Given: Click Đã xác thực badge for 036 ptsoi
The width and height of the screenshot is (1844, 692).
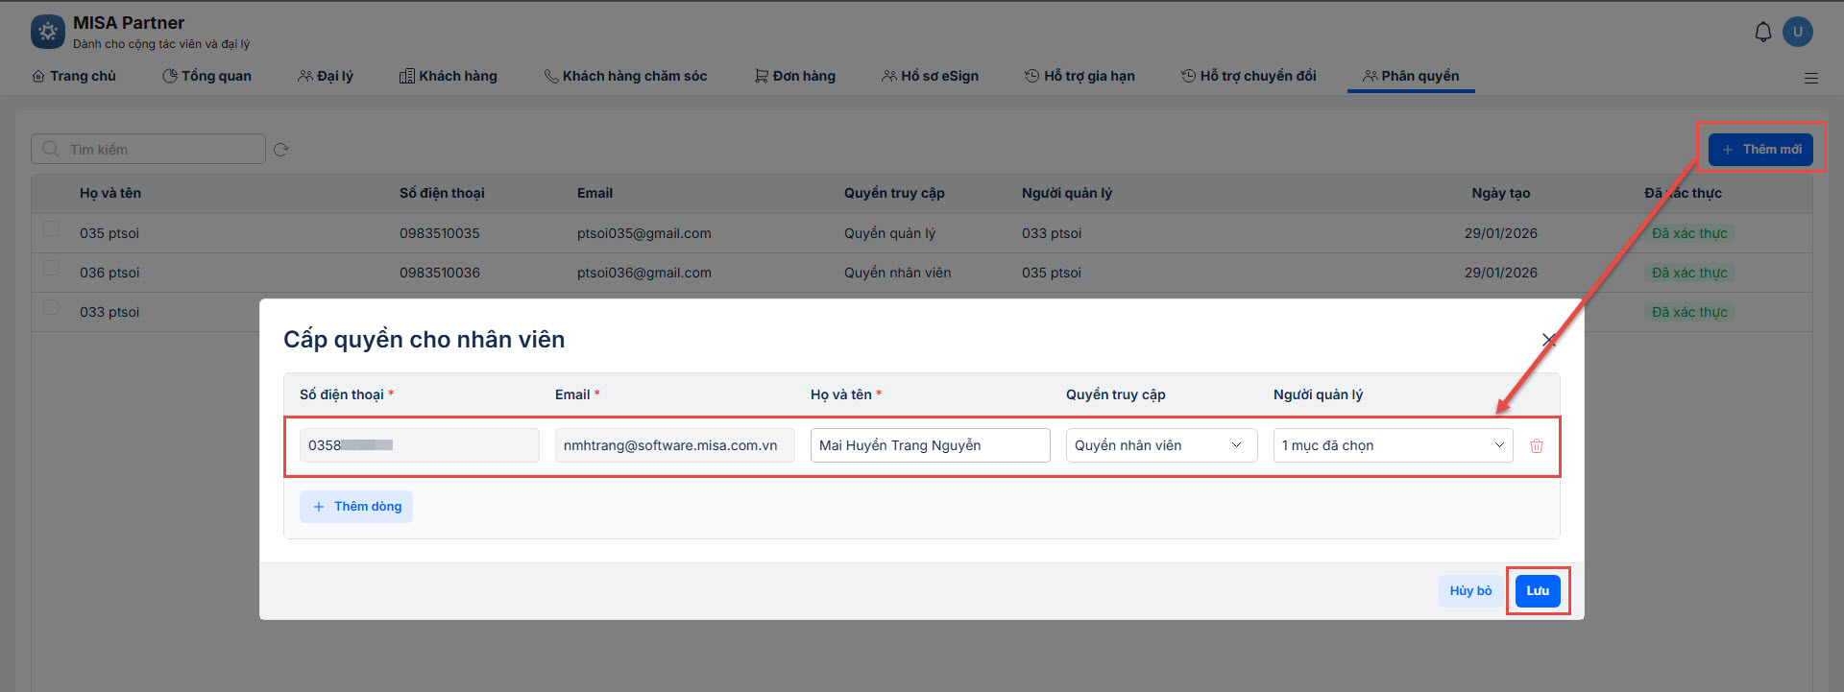Looking at the screenshot, I should tap(1689, 273).
